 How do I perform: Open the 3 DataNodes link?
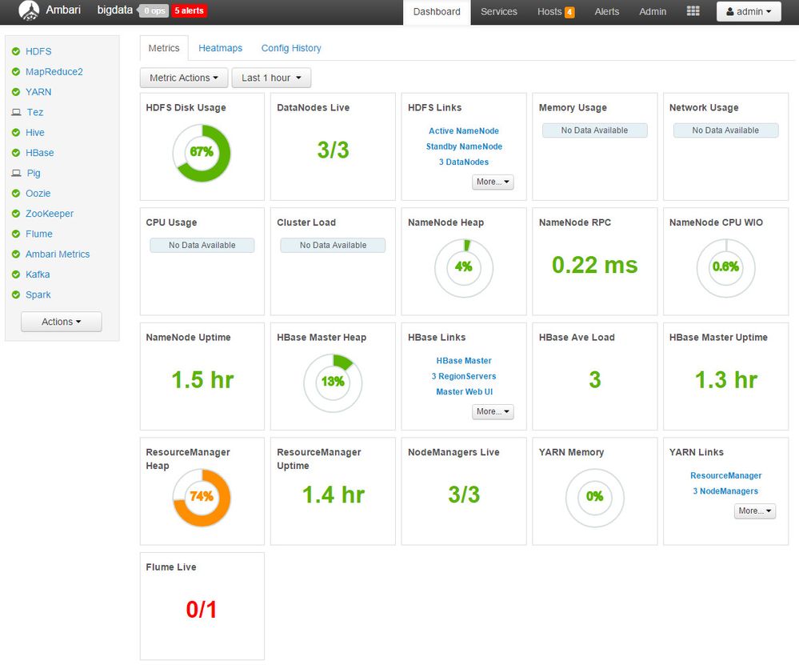pos(464,162)
